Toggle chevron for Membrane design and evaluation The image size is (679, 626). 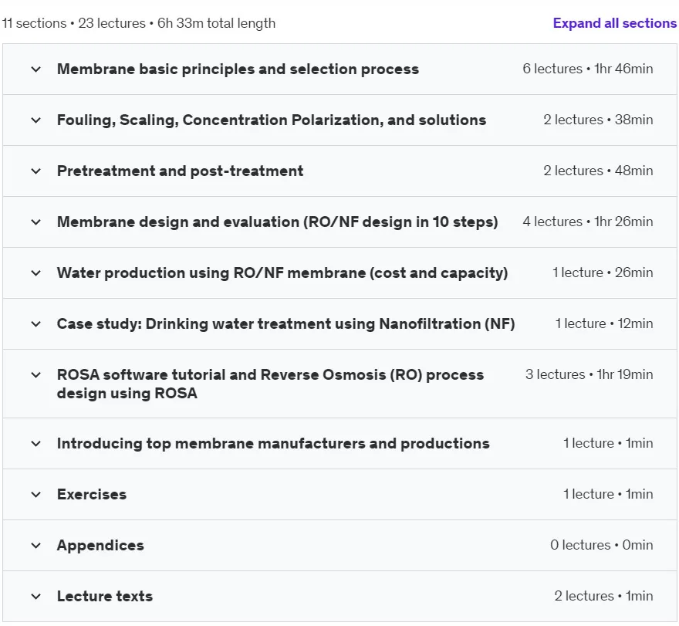[x=36, y=222]
